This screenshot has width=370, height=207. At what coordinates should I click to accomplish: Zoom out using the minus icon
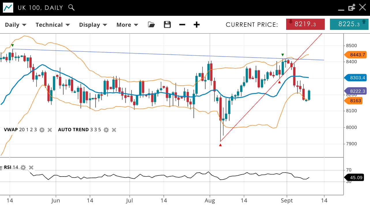[182, 25]
